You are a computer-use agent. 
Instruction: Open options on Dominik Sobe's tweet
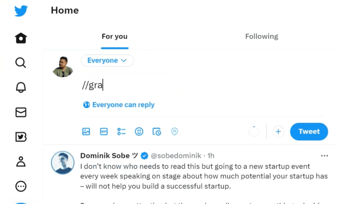(x=324, y=155)
